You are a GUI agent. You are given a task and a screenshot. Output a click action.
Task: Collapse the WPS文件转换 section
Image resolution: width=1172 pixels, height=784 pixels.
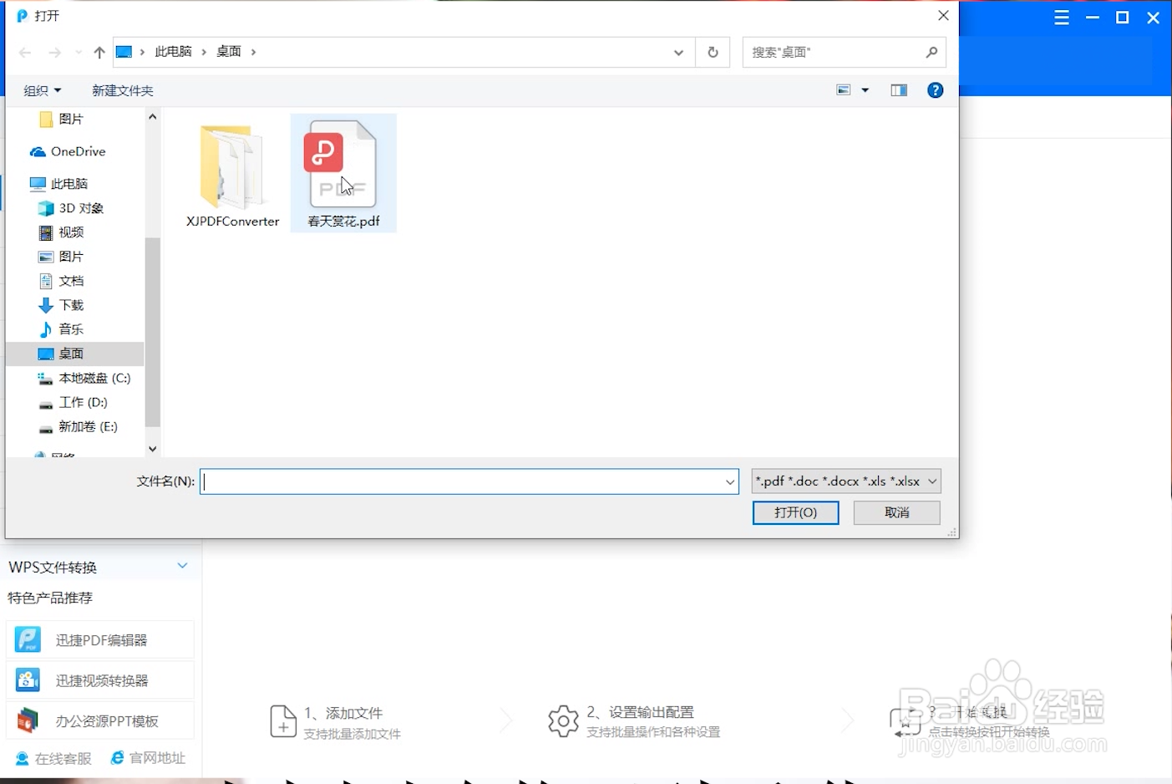182,566
